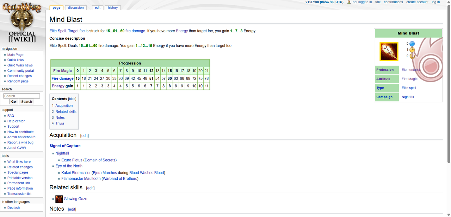The height and width of the screenshot is (217, 451).
Task: Open the Eye of the North link
Action: (x=69, y=166)
